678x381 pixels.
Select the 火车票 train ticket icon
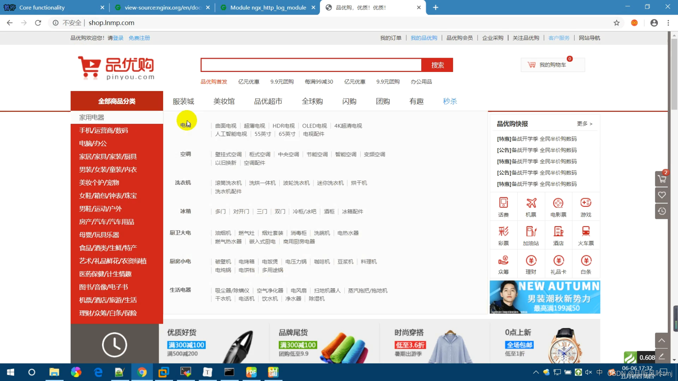[x=585, y=235]
